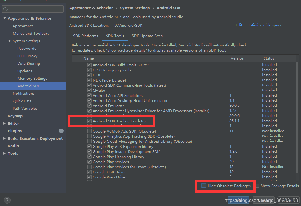Click the Cancel button
Image resolution: width=301 pixels, height=206 pixels.
(264, 200)
